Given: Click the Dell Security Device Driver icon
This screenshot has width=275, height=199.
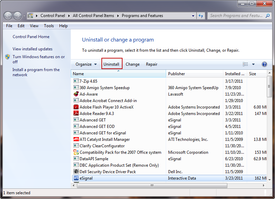Looking at the screenshot, I should coord(76,171).
